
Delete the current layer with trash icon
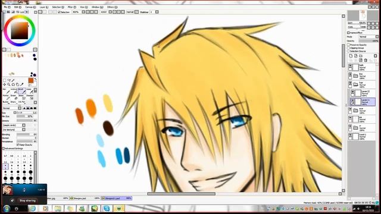366,60
